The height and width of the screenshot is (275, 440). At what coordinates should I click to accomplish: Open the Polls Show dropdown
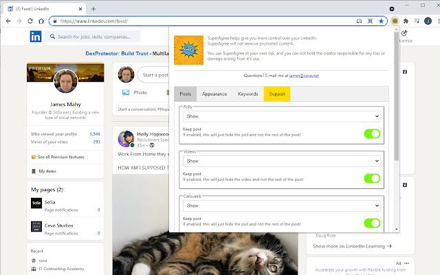(x=281, y=116)
